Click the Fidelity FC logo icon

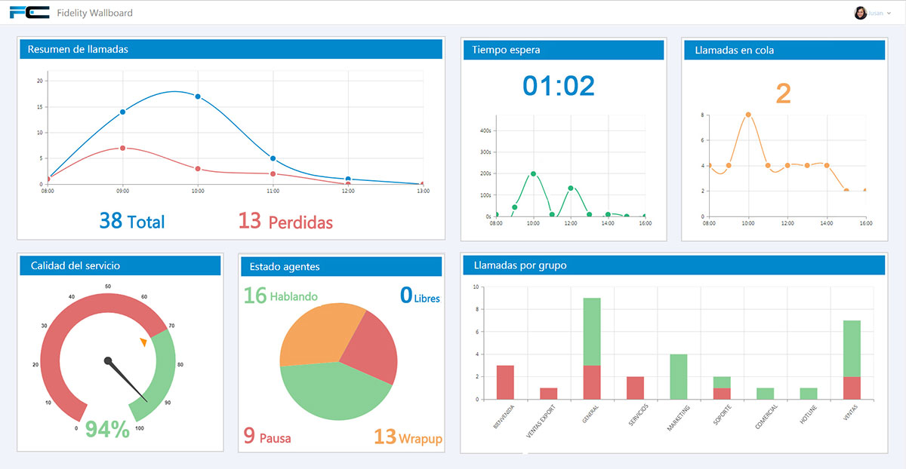(29, 12)
